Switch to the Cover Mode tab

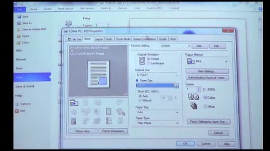click(x=123, y=39)
